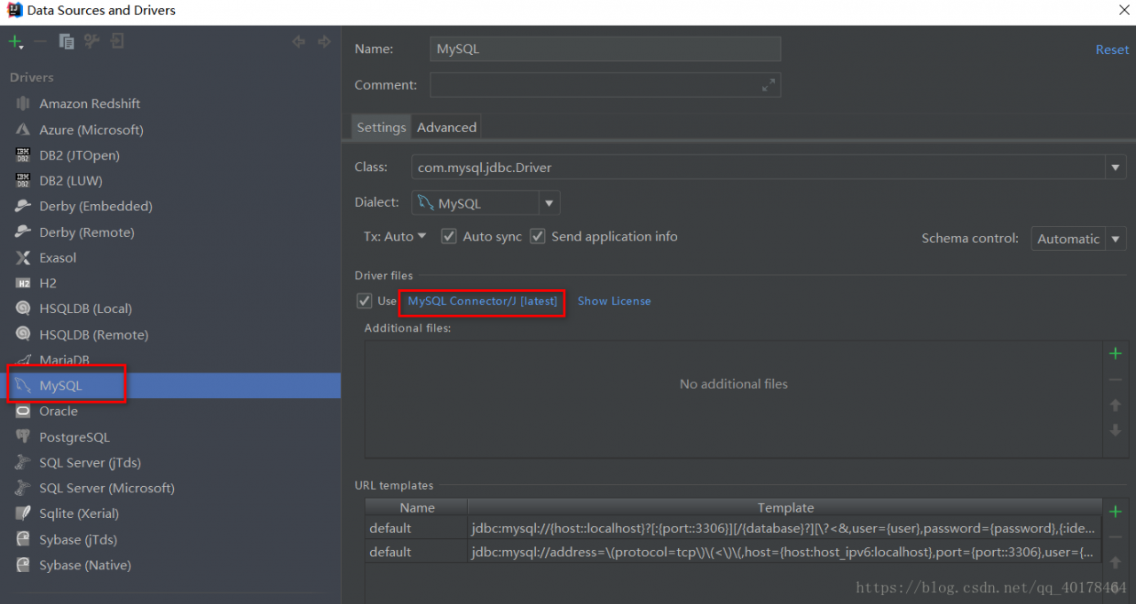The width and height of the screenshot is (1136, 604).
Task: Go back using the left arrow icon
Action: pyautogui.click(x=299, y=42)
